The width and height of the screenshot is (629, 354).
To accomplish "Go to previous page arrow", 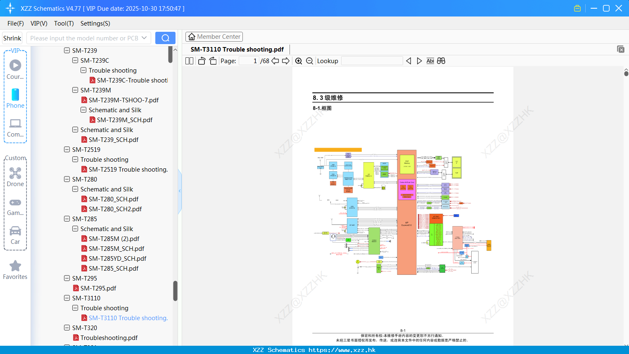I will pyautogui.click(x=275, y=61).
